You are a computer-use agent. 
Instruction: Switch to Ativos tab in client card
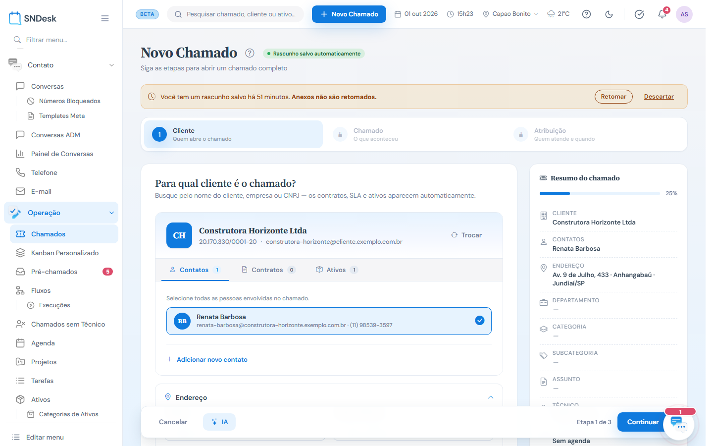337,270
